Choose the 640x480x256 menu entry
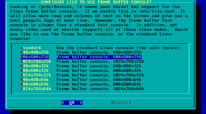 (35, 52)
